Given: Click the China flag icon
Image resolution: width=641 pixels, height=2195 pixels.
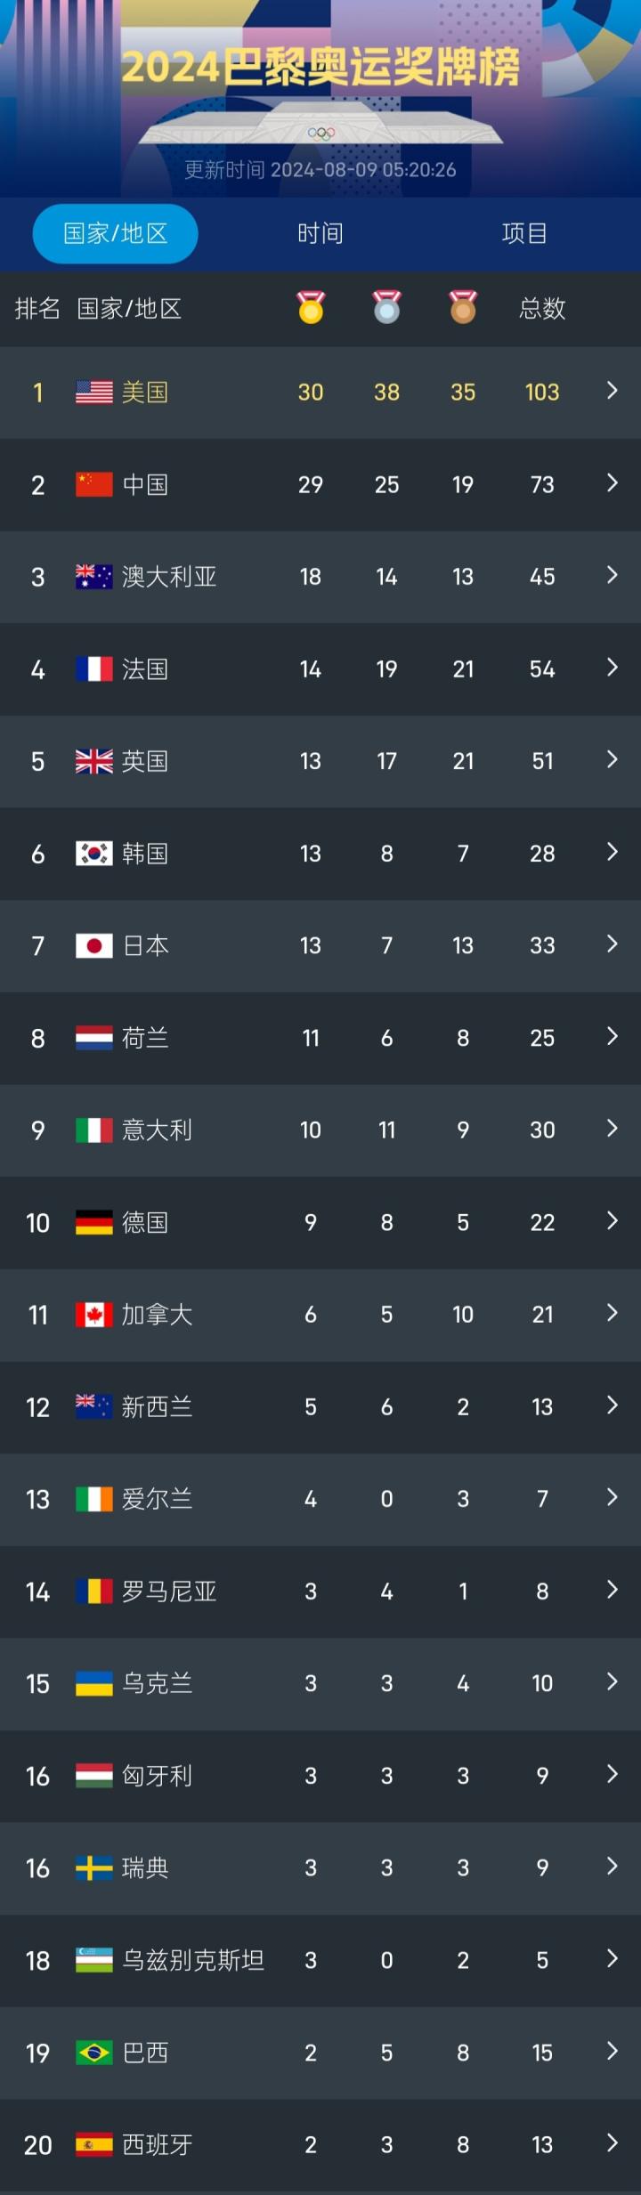Looking at the screenshot, I should click(94, 485).
